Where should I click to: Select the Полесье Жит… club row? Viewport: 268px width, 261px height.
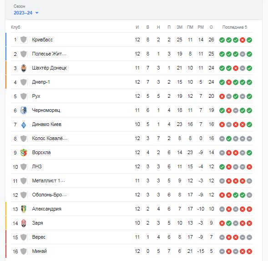coord(132,54)
